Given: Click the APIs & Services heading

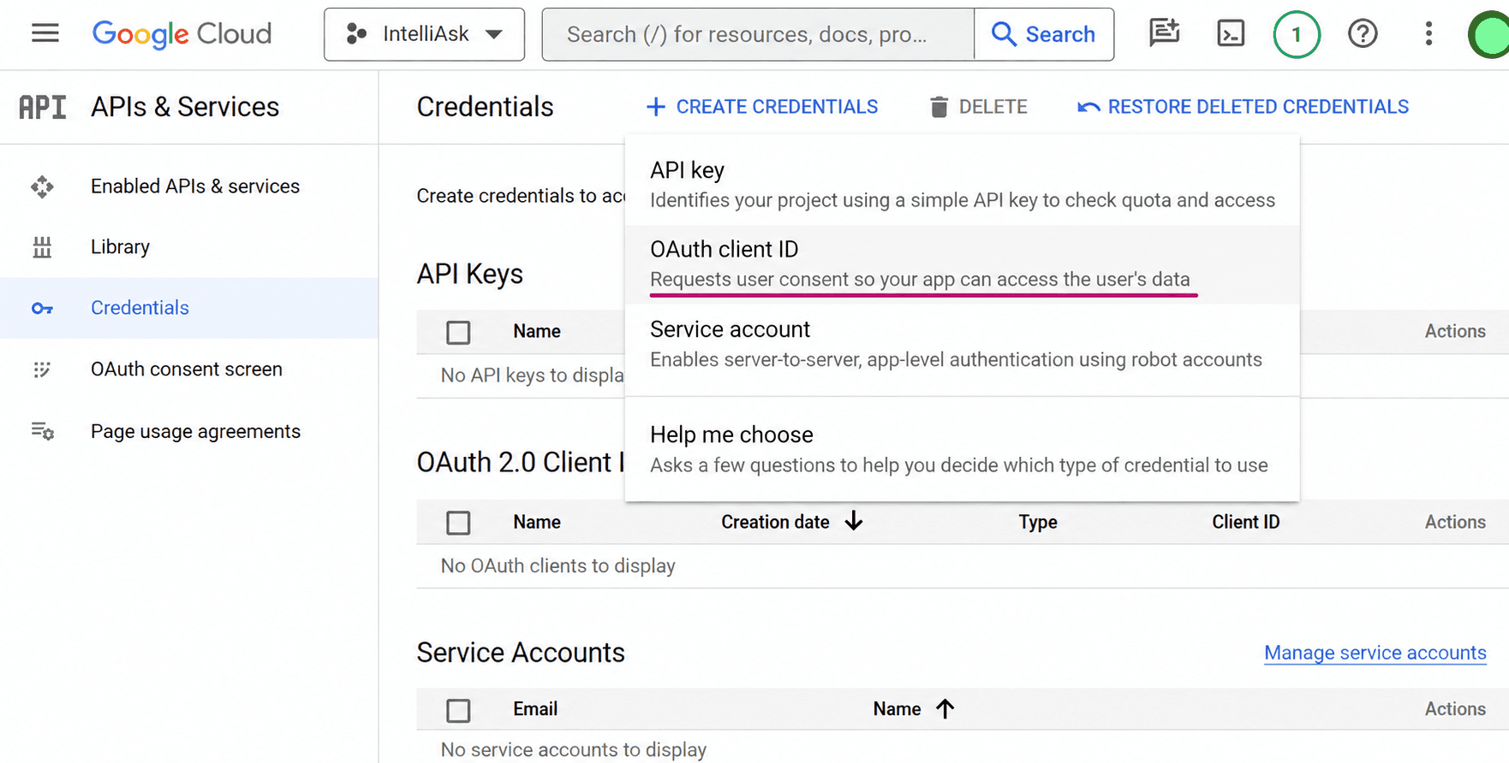Looking at the screenshot, I should point(185,107).
